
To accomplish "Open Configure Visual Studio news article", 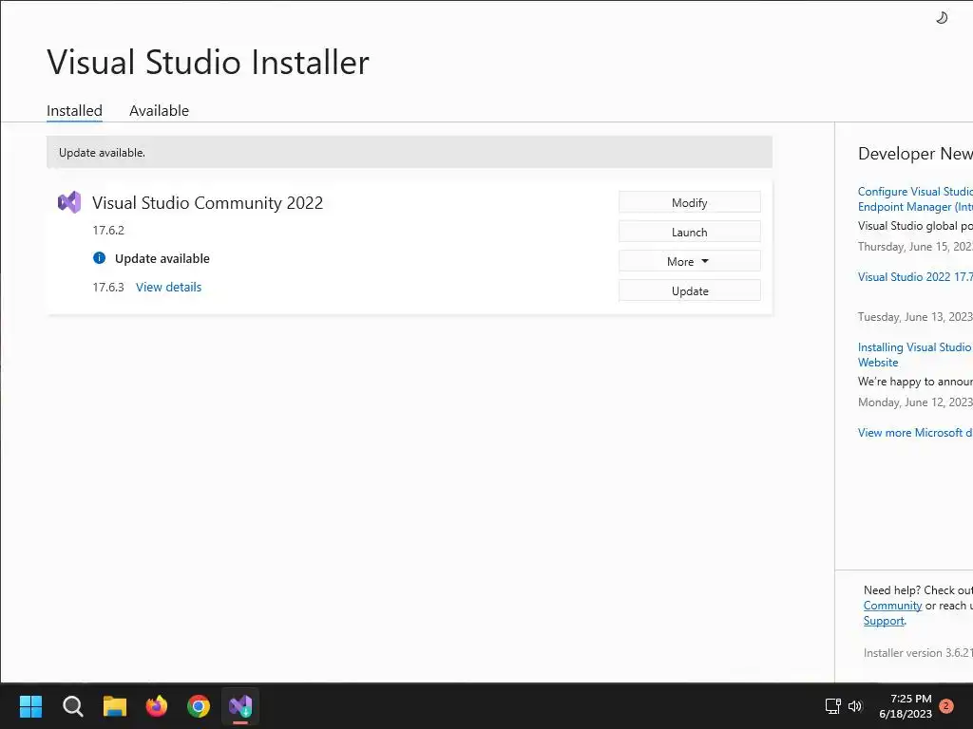I will [915, 199].
